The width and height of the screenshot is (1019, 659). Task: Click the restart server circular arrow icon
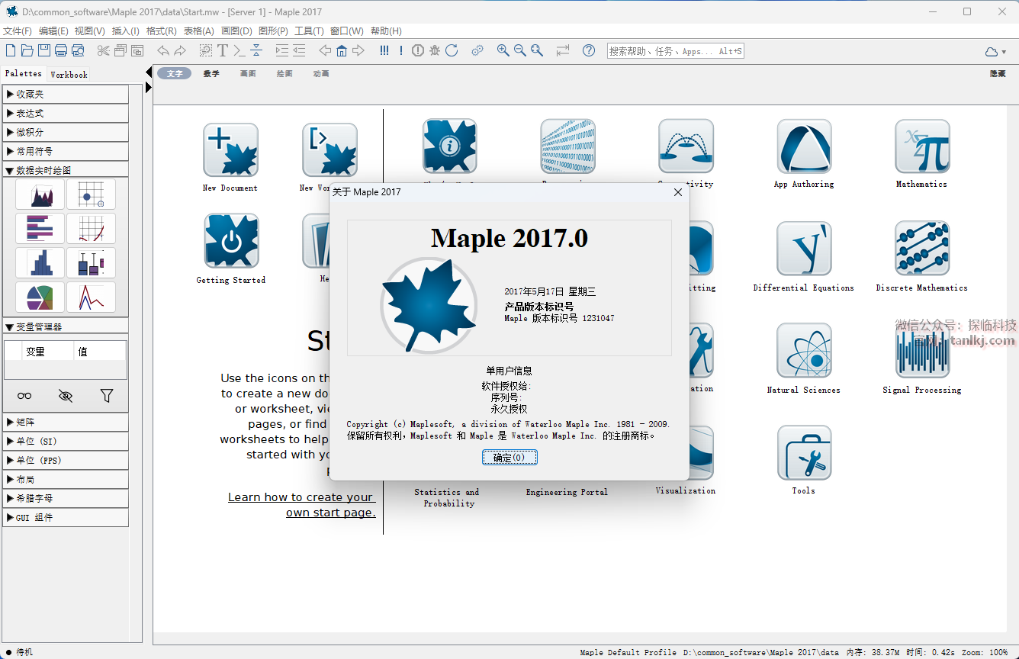coord(452,50)
